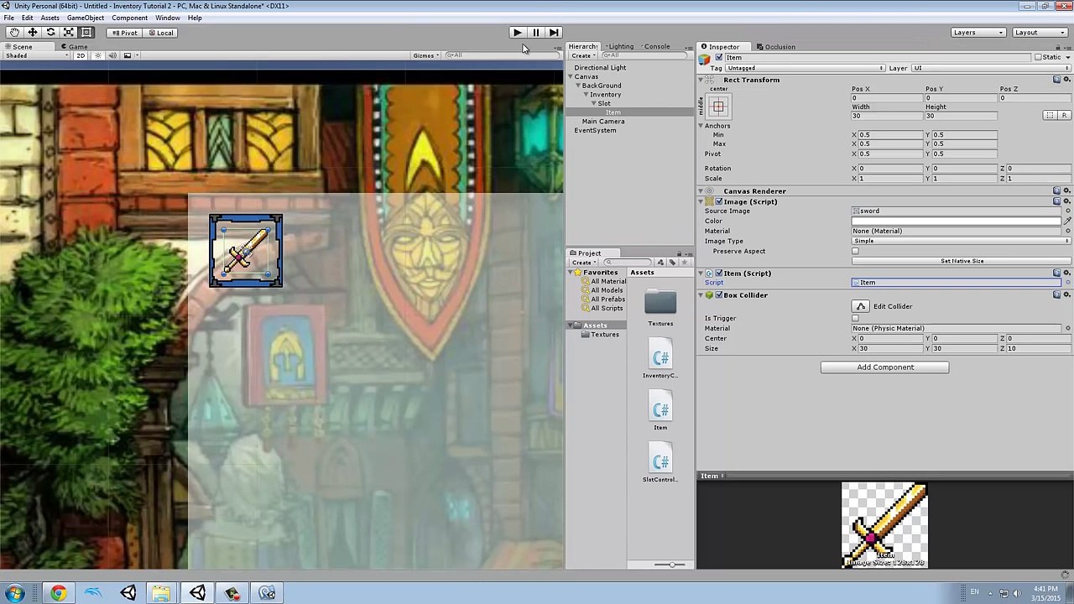Screen dimensions: 1074x604
Task: Collapse the Anchors section
Action: tap(701, 126)
